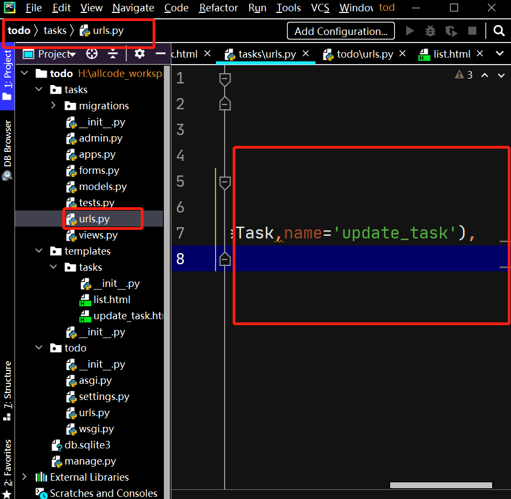The height and width of the screenshot is (499, 511).
Task: Expand External Libraries node
Action: click(24, 477)
